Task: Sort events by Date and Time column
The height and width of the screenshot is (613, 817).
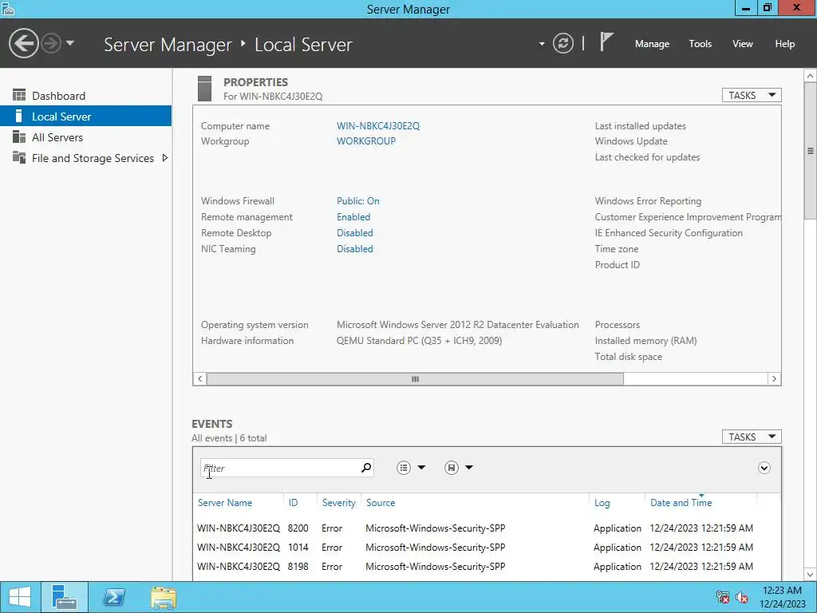Action: tap(681, 503)
